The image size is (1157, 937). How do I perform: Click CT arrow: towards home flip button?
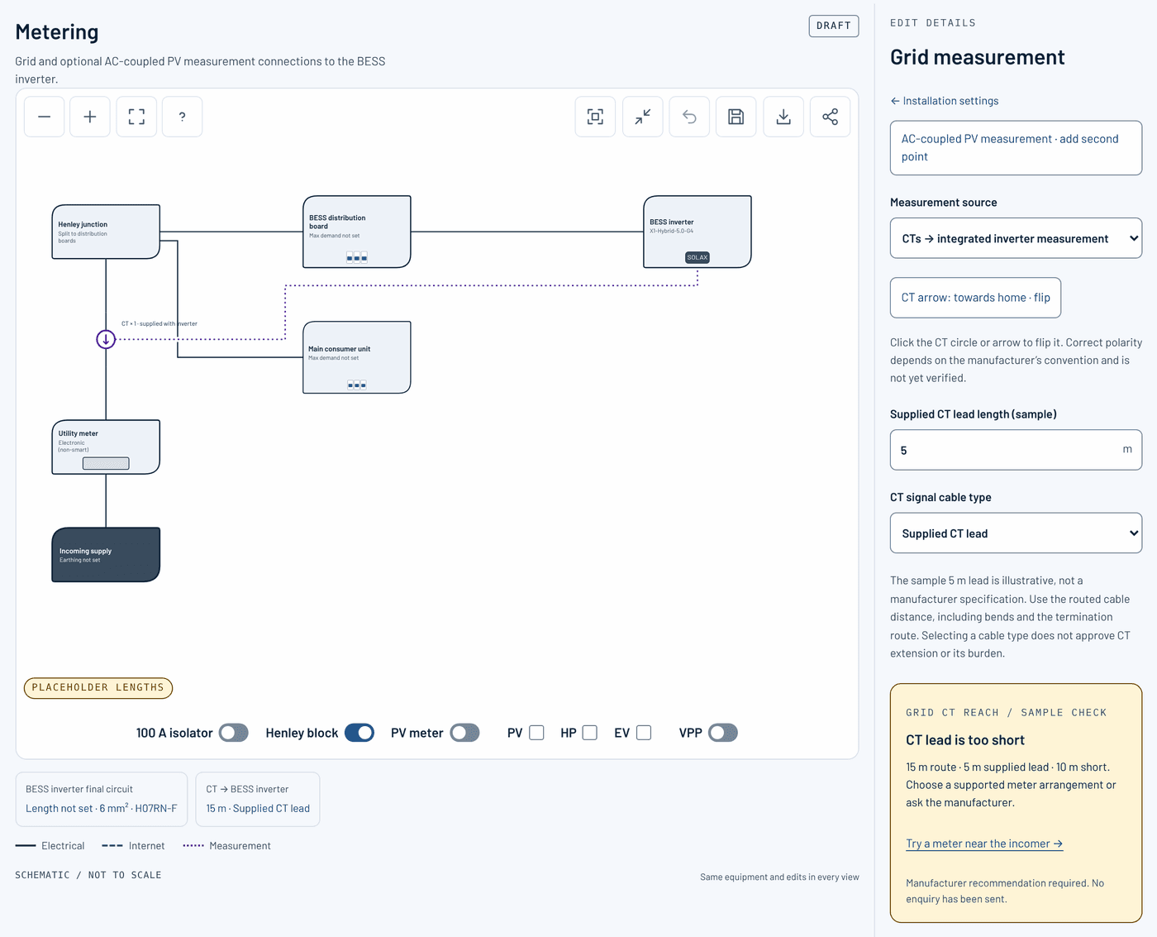[x=975, y=298]
